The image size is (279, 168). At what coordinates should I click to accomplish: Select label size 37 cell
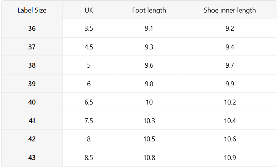[x=32, y=47]
